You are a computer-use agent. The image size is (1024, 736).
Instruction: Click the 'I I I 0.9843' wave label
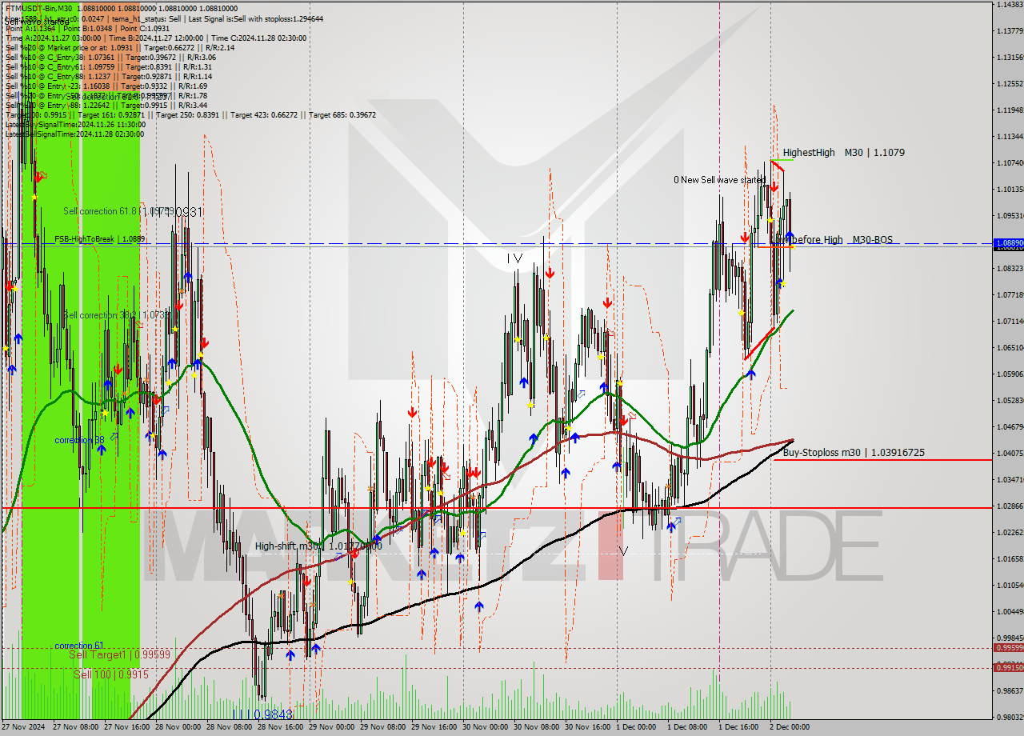[262, 714]
